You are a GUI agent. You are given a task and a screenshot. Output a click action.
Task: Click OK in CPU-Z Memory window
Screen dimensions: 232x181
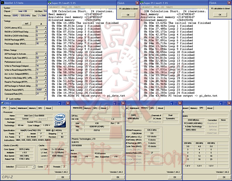pos(175,177)
